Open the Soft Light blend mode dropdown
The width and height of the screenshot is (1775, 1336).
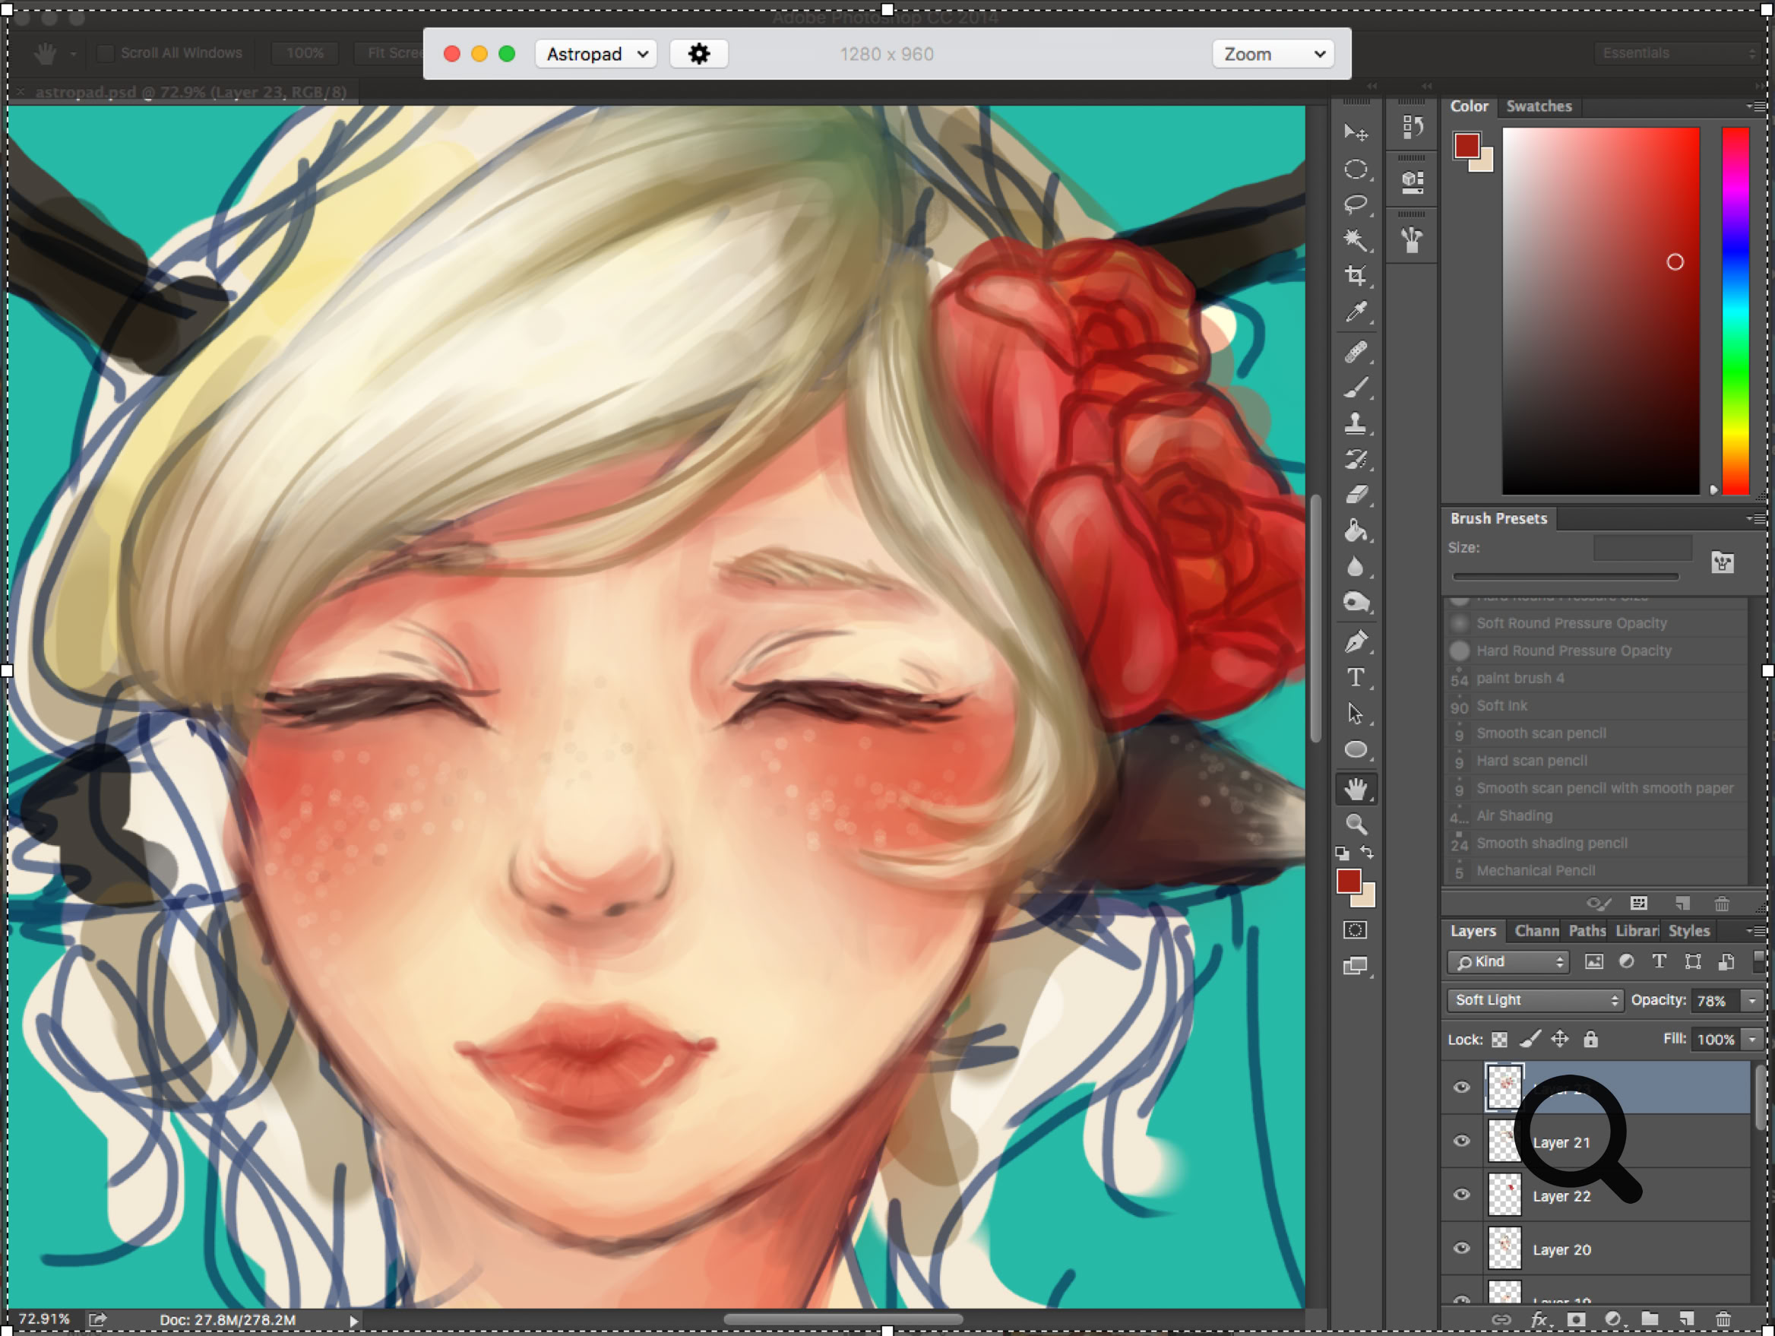click(x=1533, y=1000)
